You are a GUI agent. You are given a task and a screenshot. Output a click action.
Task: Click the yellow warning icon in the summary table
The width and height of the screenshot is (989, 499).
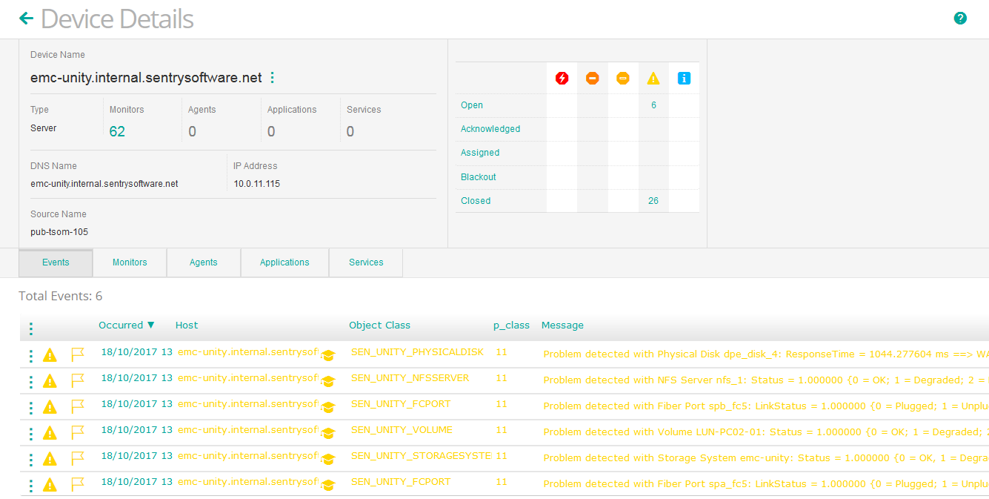[x=653, y=78]
